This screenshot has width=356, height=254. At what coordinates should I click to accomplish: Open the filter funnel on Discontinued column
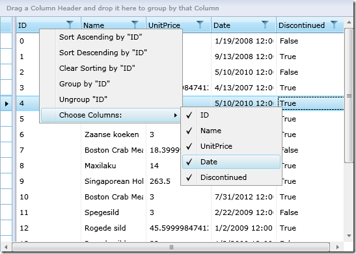point(334,25)
